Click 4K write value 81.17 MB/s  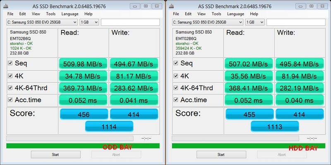[134, 76]
